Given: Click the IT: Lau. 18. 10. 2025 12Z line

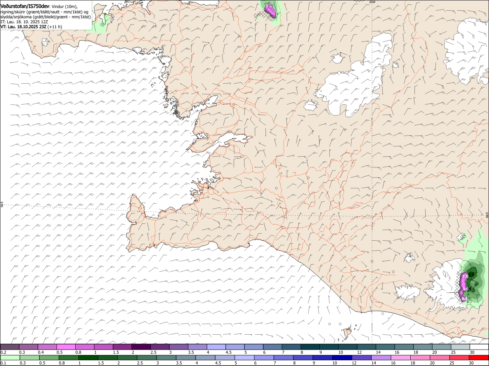Looking at the screenshot, I should [24, 22].
